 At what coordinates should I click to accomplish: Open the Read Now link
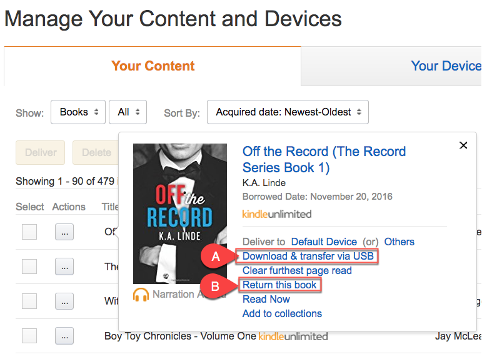click(266, 299)
